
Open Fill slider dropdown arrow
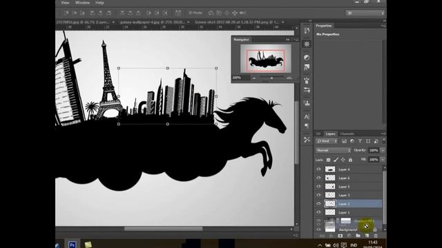point(383,160)
